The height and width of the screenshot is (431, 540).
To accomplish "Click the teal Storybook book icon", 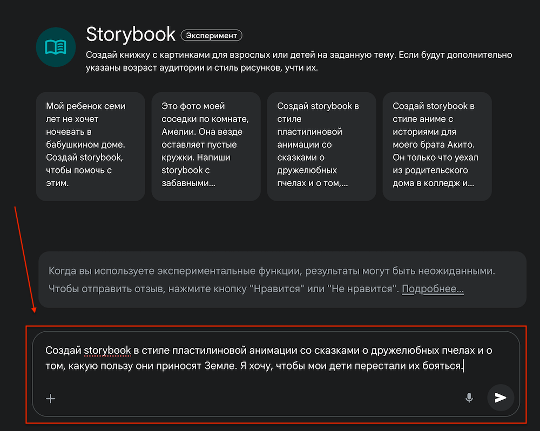I will [x=56, y=47].
